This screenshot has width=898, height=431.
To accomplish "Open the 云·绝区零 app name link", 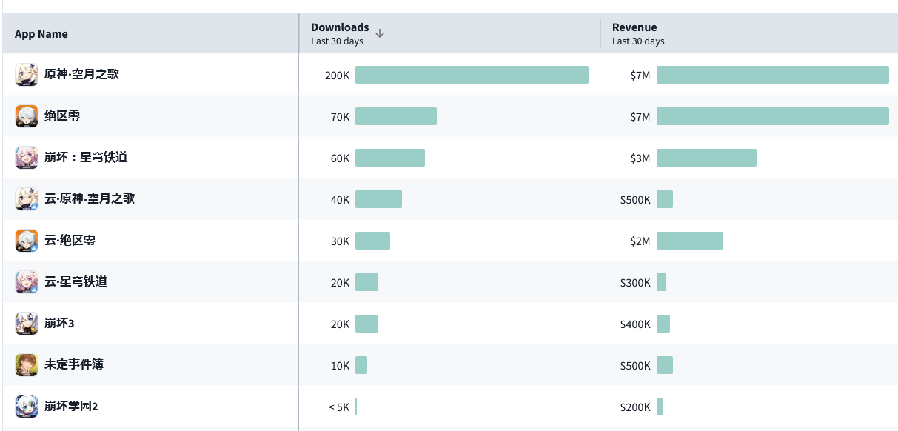I will [70, 241].
